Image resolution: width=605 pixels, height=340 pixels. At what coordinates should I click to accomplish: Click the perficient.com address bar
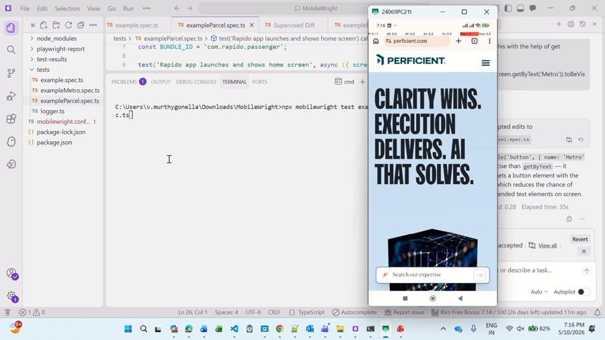417,41
